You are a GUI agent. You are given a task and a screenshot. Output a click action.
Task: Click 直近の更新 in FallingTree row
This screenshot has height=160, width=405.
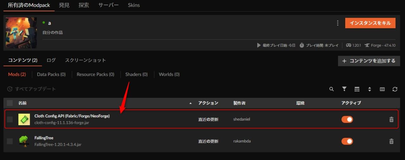click(x=208, y=141)
